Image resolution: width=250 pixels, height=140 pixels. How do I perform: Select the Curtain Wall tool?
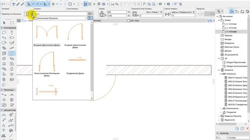click(x=4, y=53)
